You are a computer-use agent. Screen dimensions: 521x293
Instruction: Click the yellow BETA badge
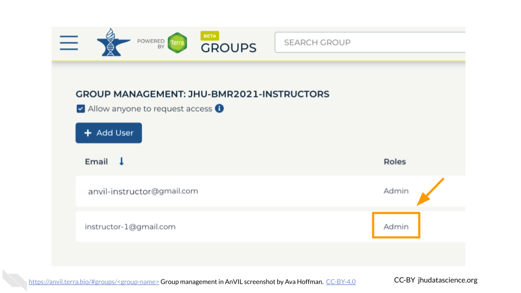209,36
